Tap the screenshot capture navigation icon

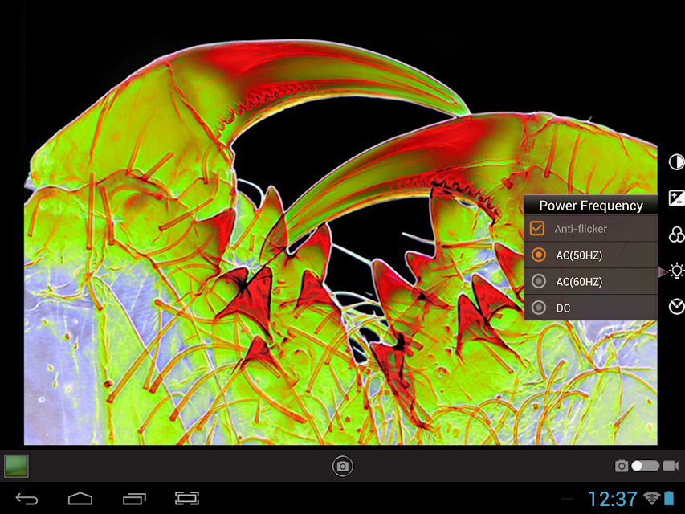(x=186, y=499)
